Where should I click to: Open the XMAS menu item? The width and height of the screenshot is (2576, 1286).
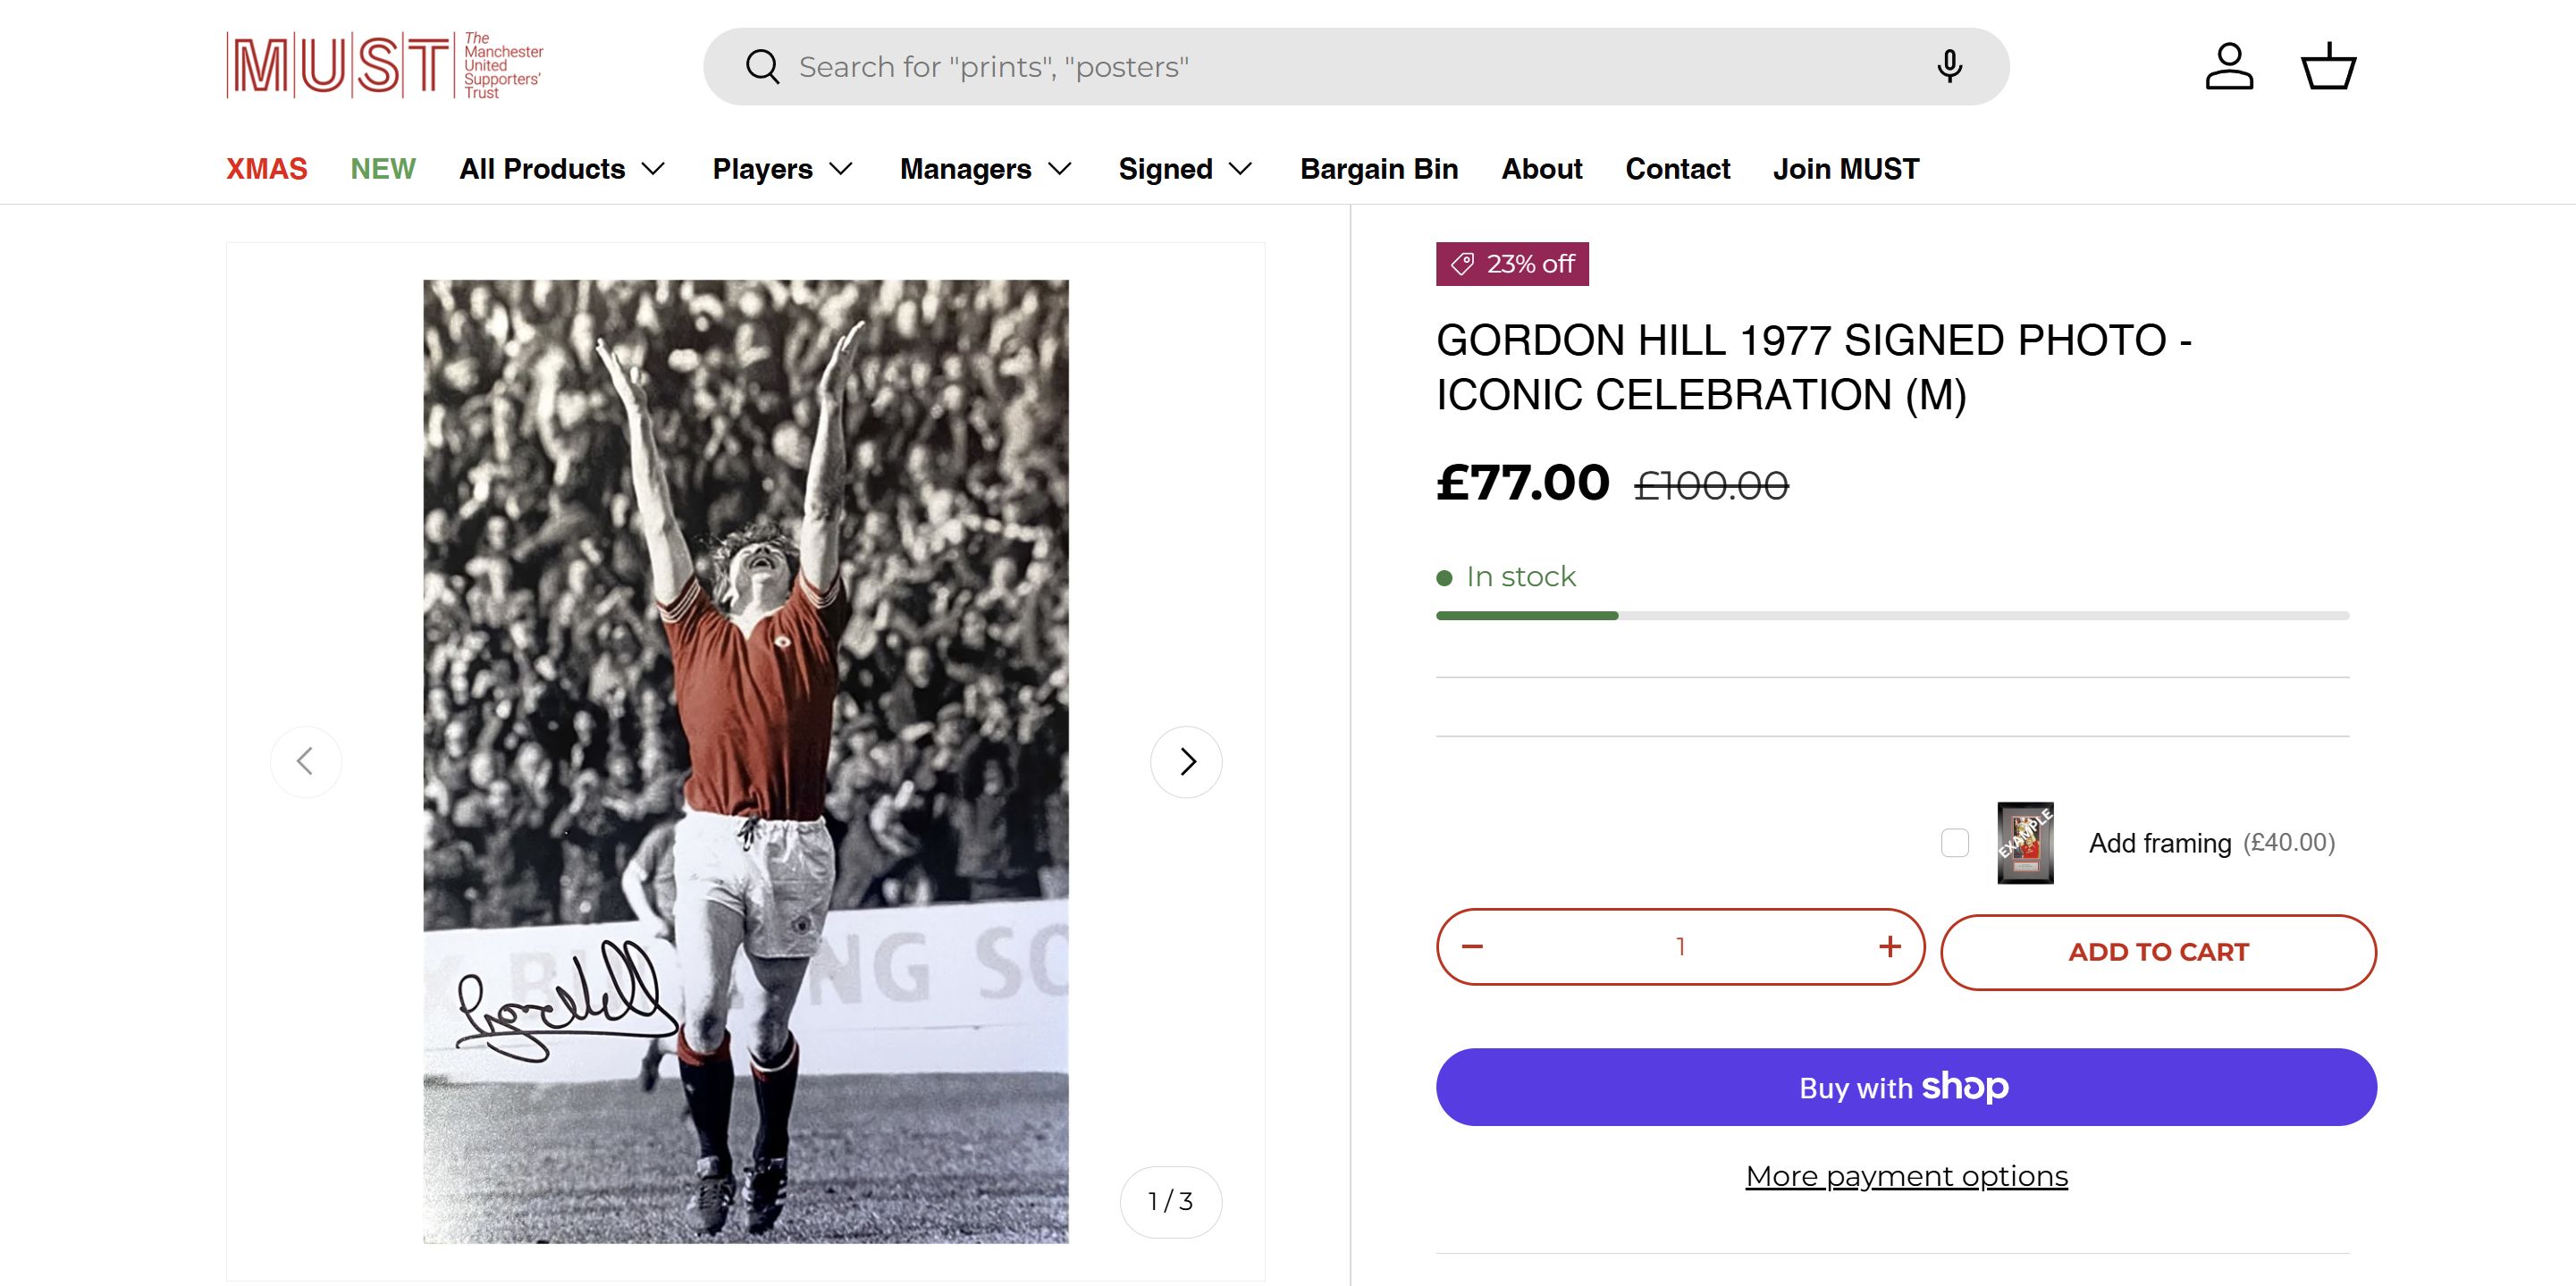[x=266, y=169]
